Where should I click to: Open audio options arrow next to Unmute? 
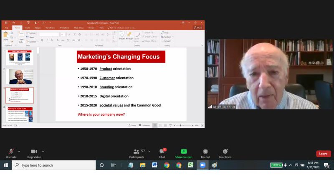click(x=19, y=152)
